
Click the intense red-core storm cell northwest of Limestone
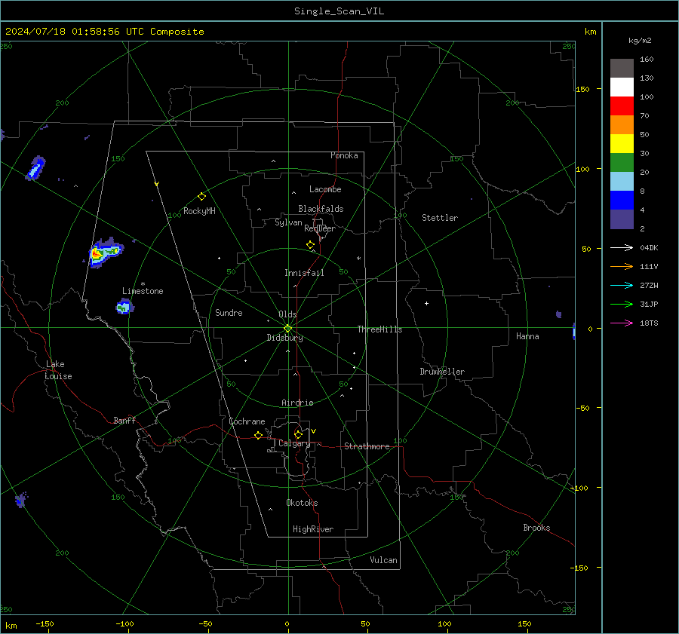[104, 253]
